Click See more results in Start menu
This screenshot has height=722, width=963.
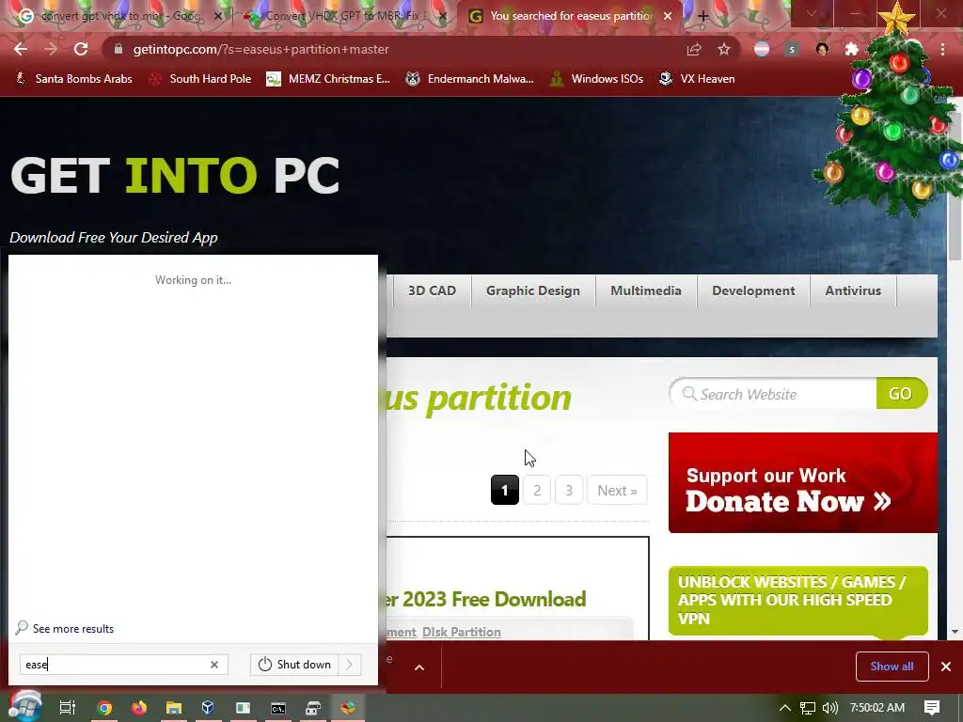click(x=65, y=628)
